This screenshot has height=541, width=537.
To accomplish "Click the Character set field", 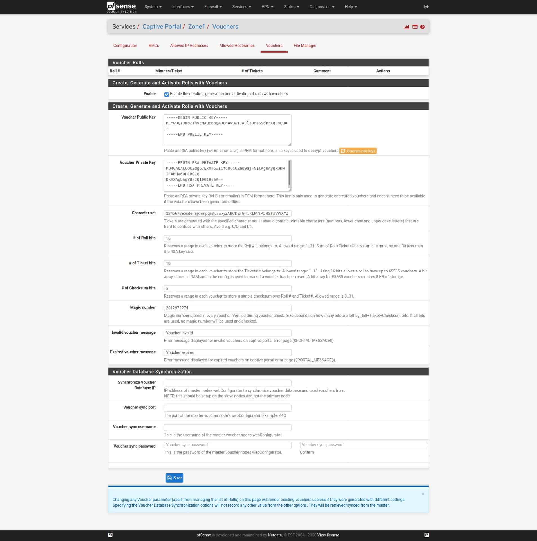I will pos(227,213).
